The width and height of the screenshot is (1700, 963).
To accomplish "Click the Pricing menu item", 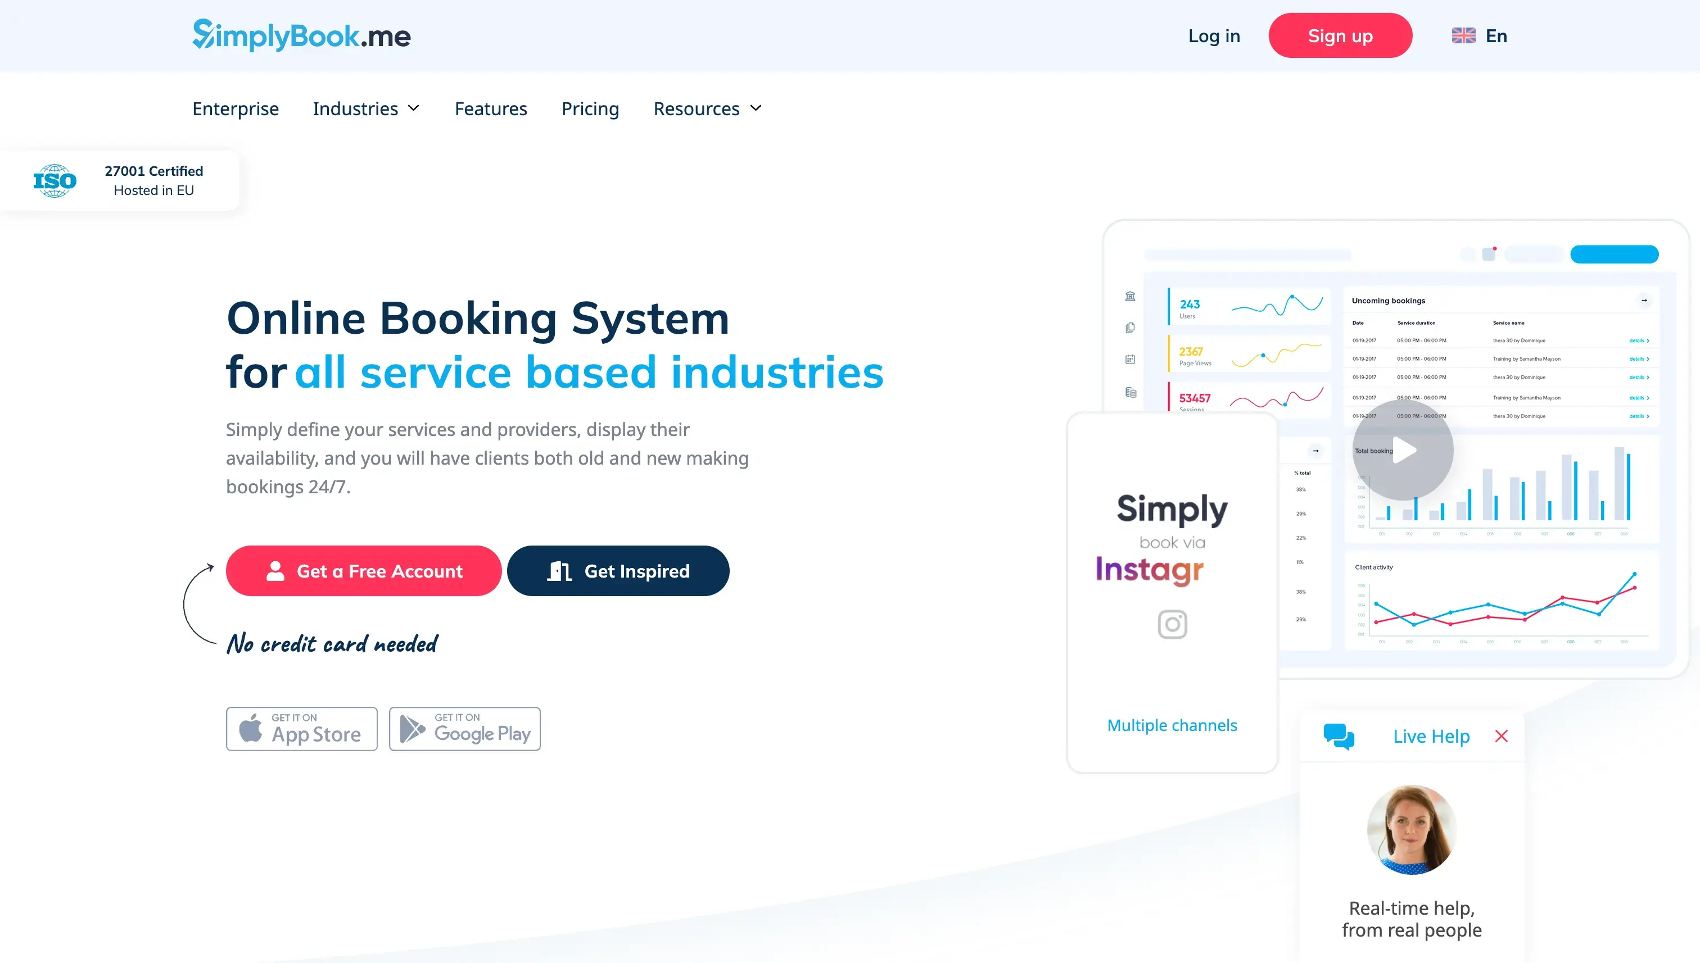I will [590, 107].
